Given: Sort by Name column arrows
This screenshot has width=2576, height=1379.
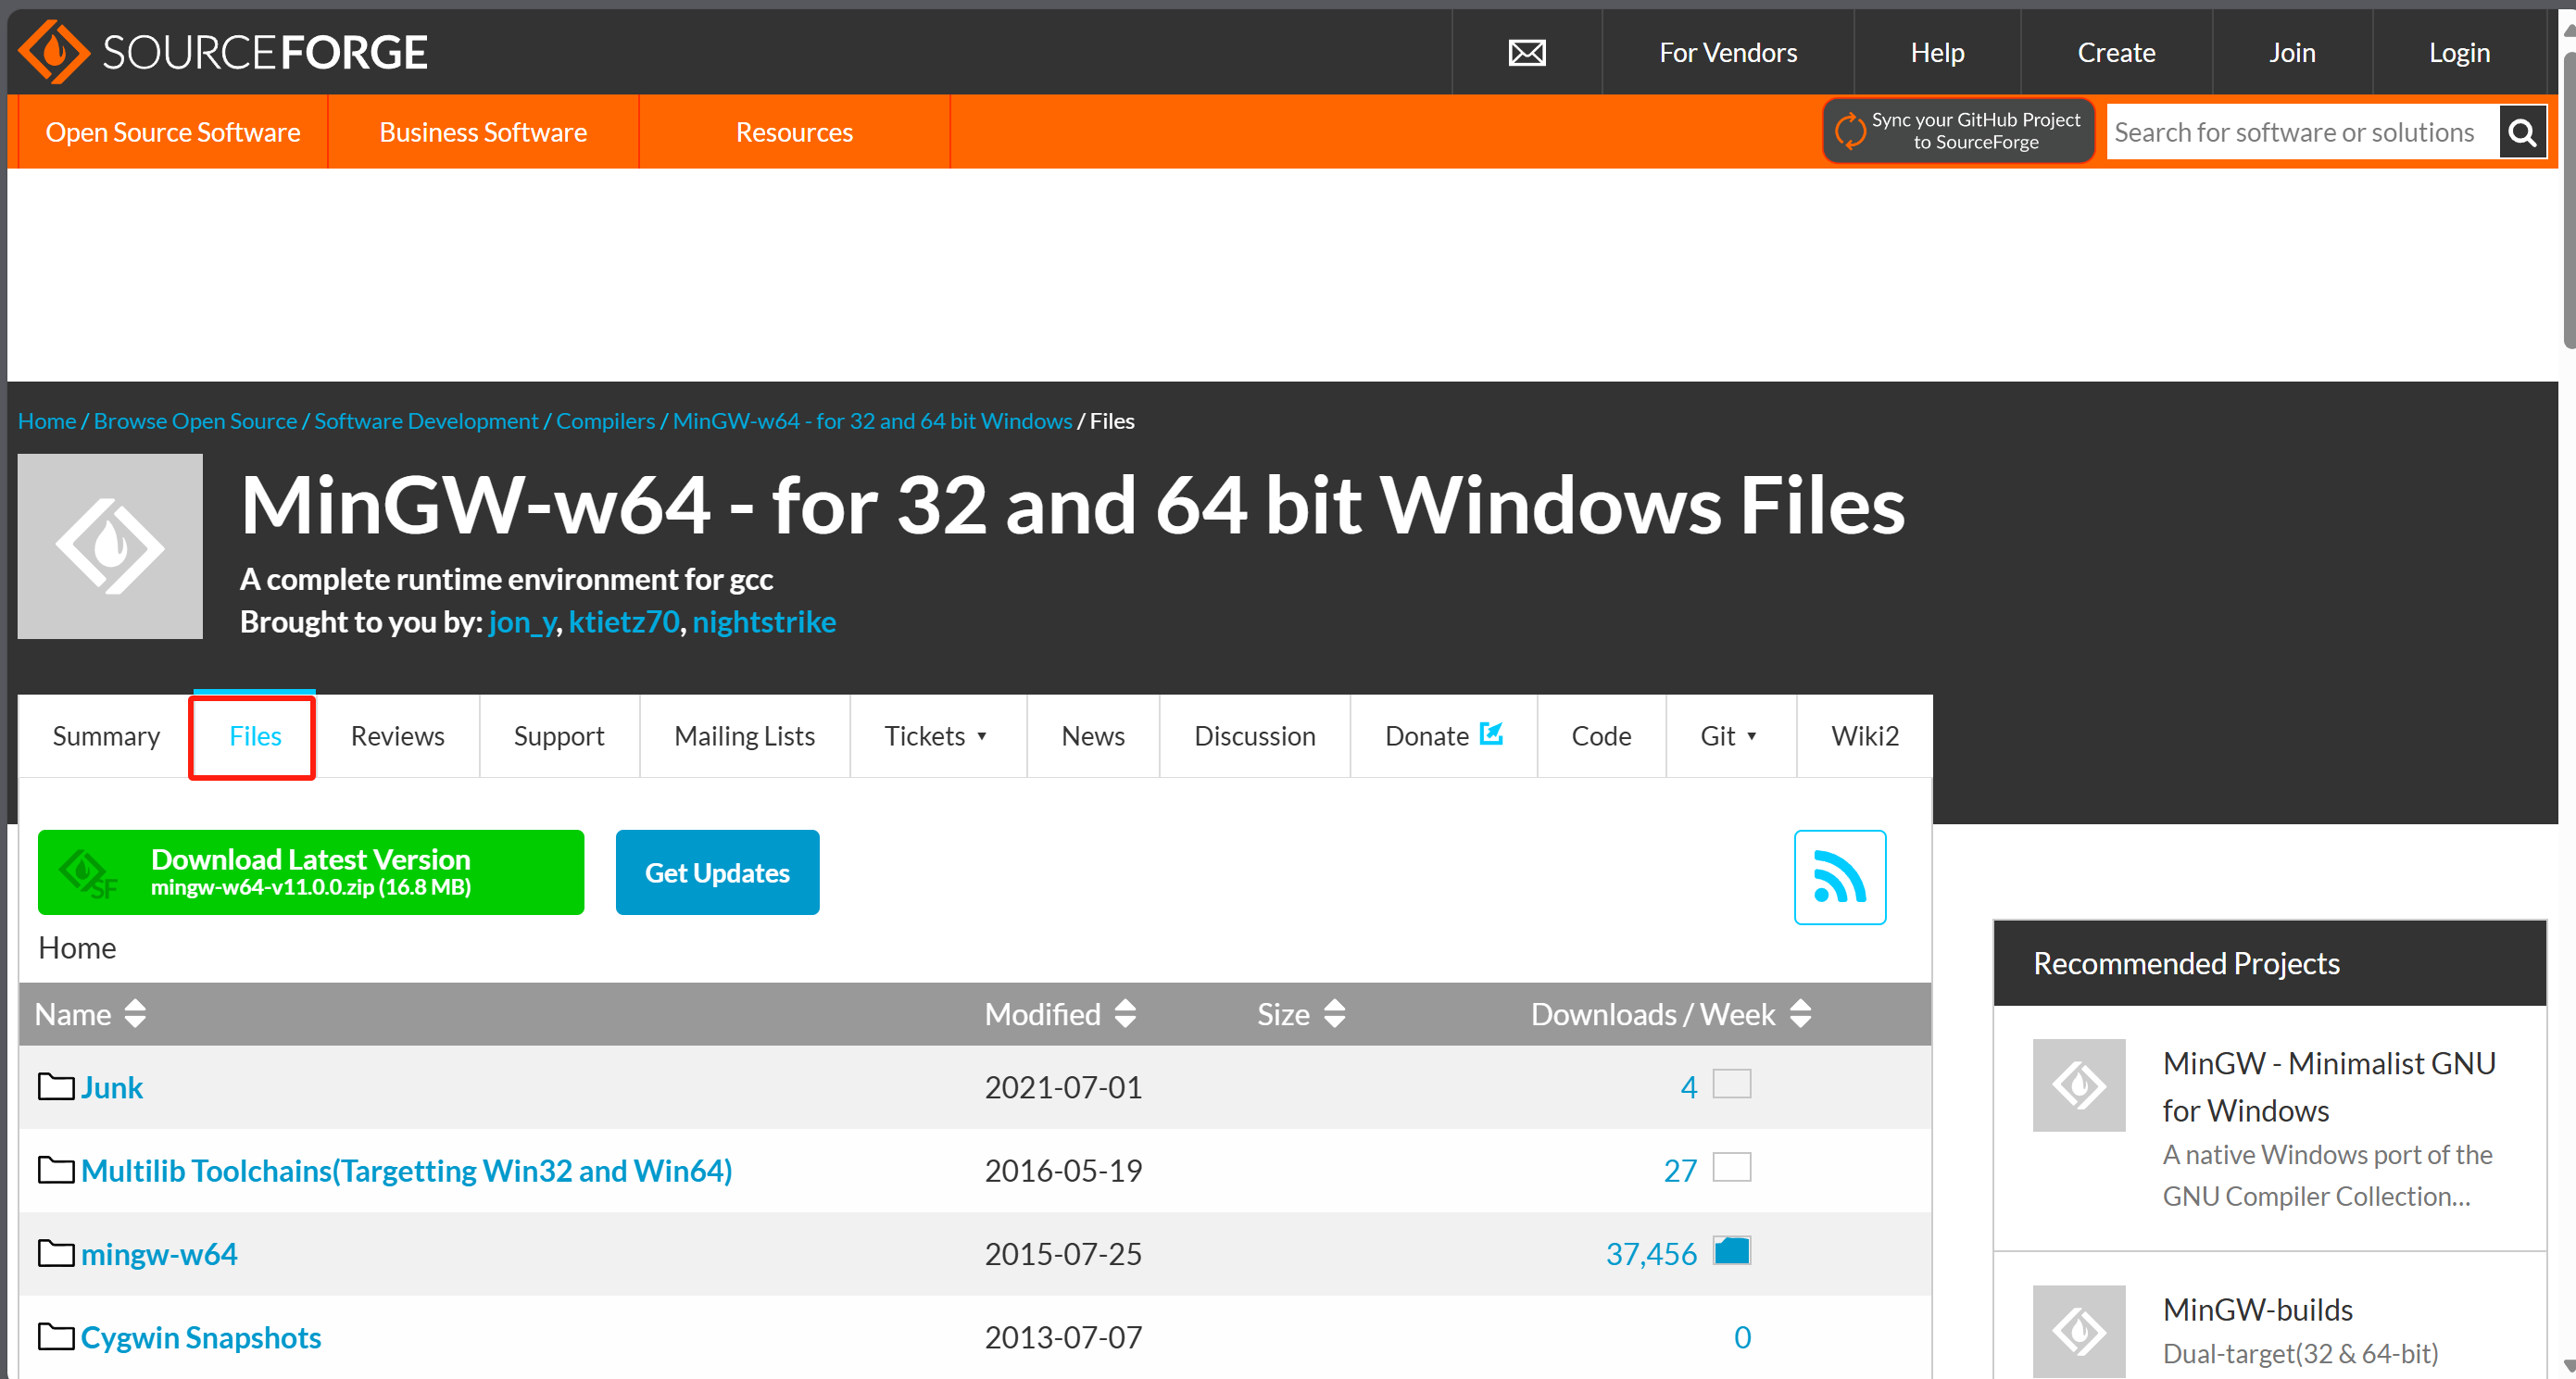Looking at the screenshot, I should pos(135,1013).
